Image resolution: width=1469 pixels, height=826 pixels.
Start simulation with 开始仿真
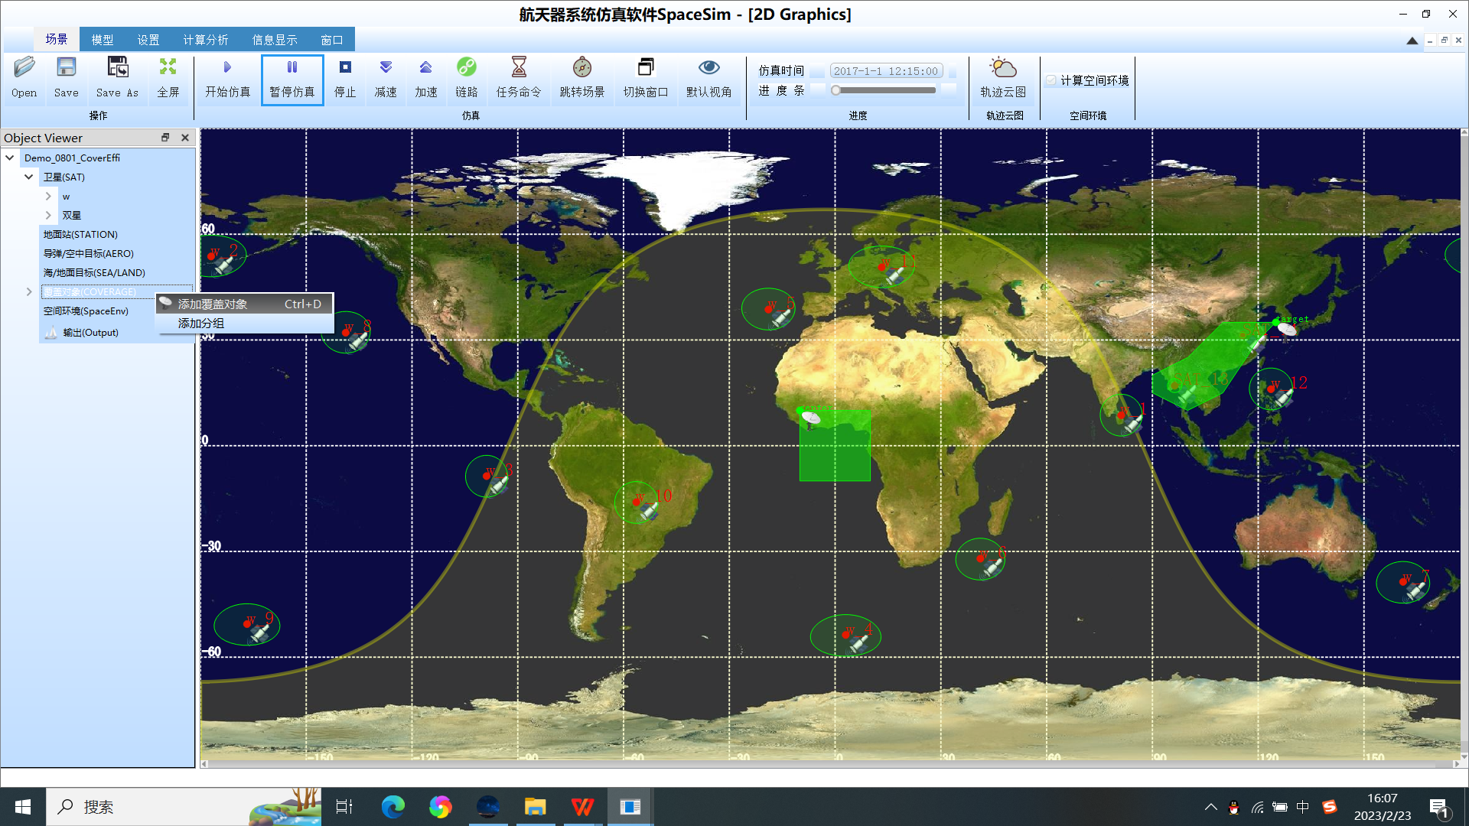pos(227,78)
